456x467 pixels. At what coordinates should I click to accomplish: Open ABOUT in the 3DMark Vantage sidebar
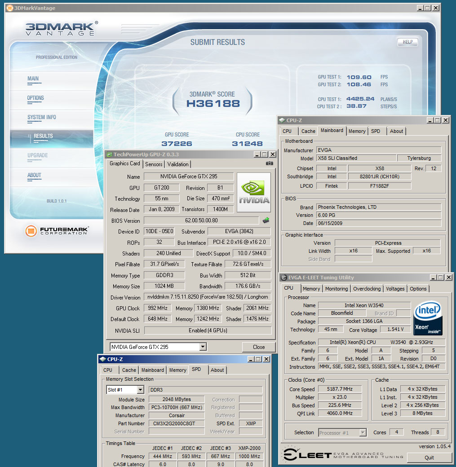tap(34, 175)
